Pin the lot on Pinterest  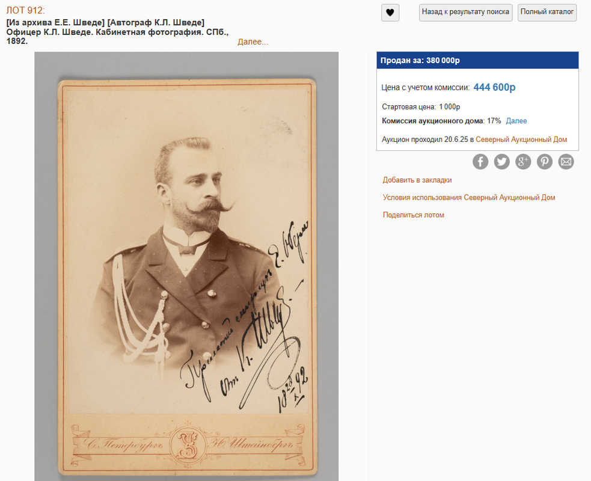click(545, 162)
